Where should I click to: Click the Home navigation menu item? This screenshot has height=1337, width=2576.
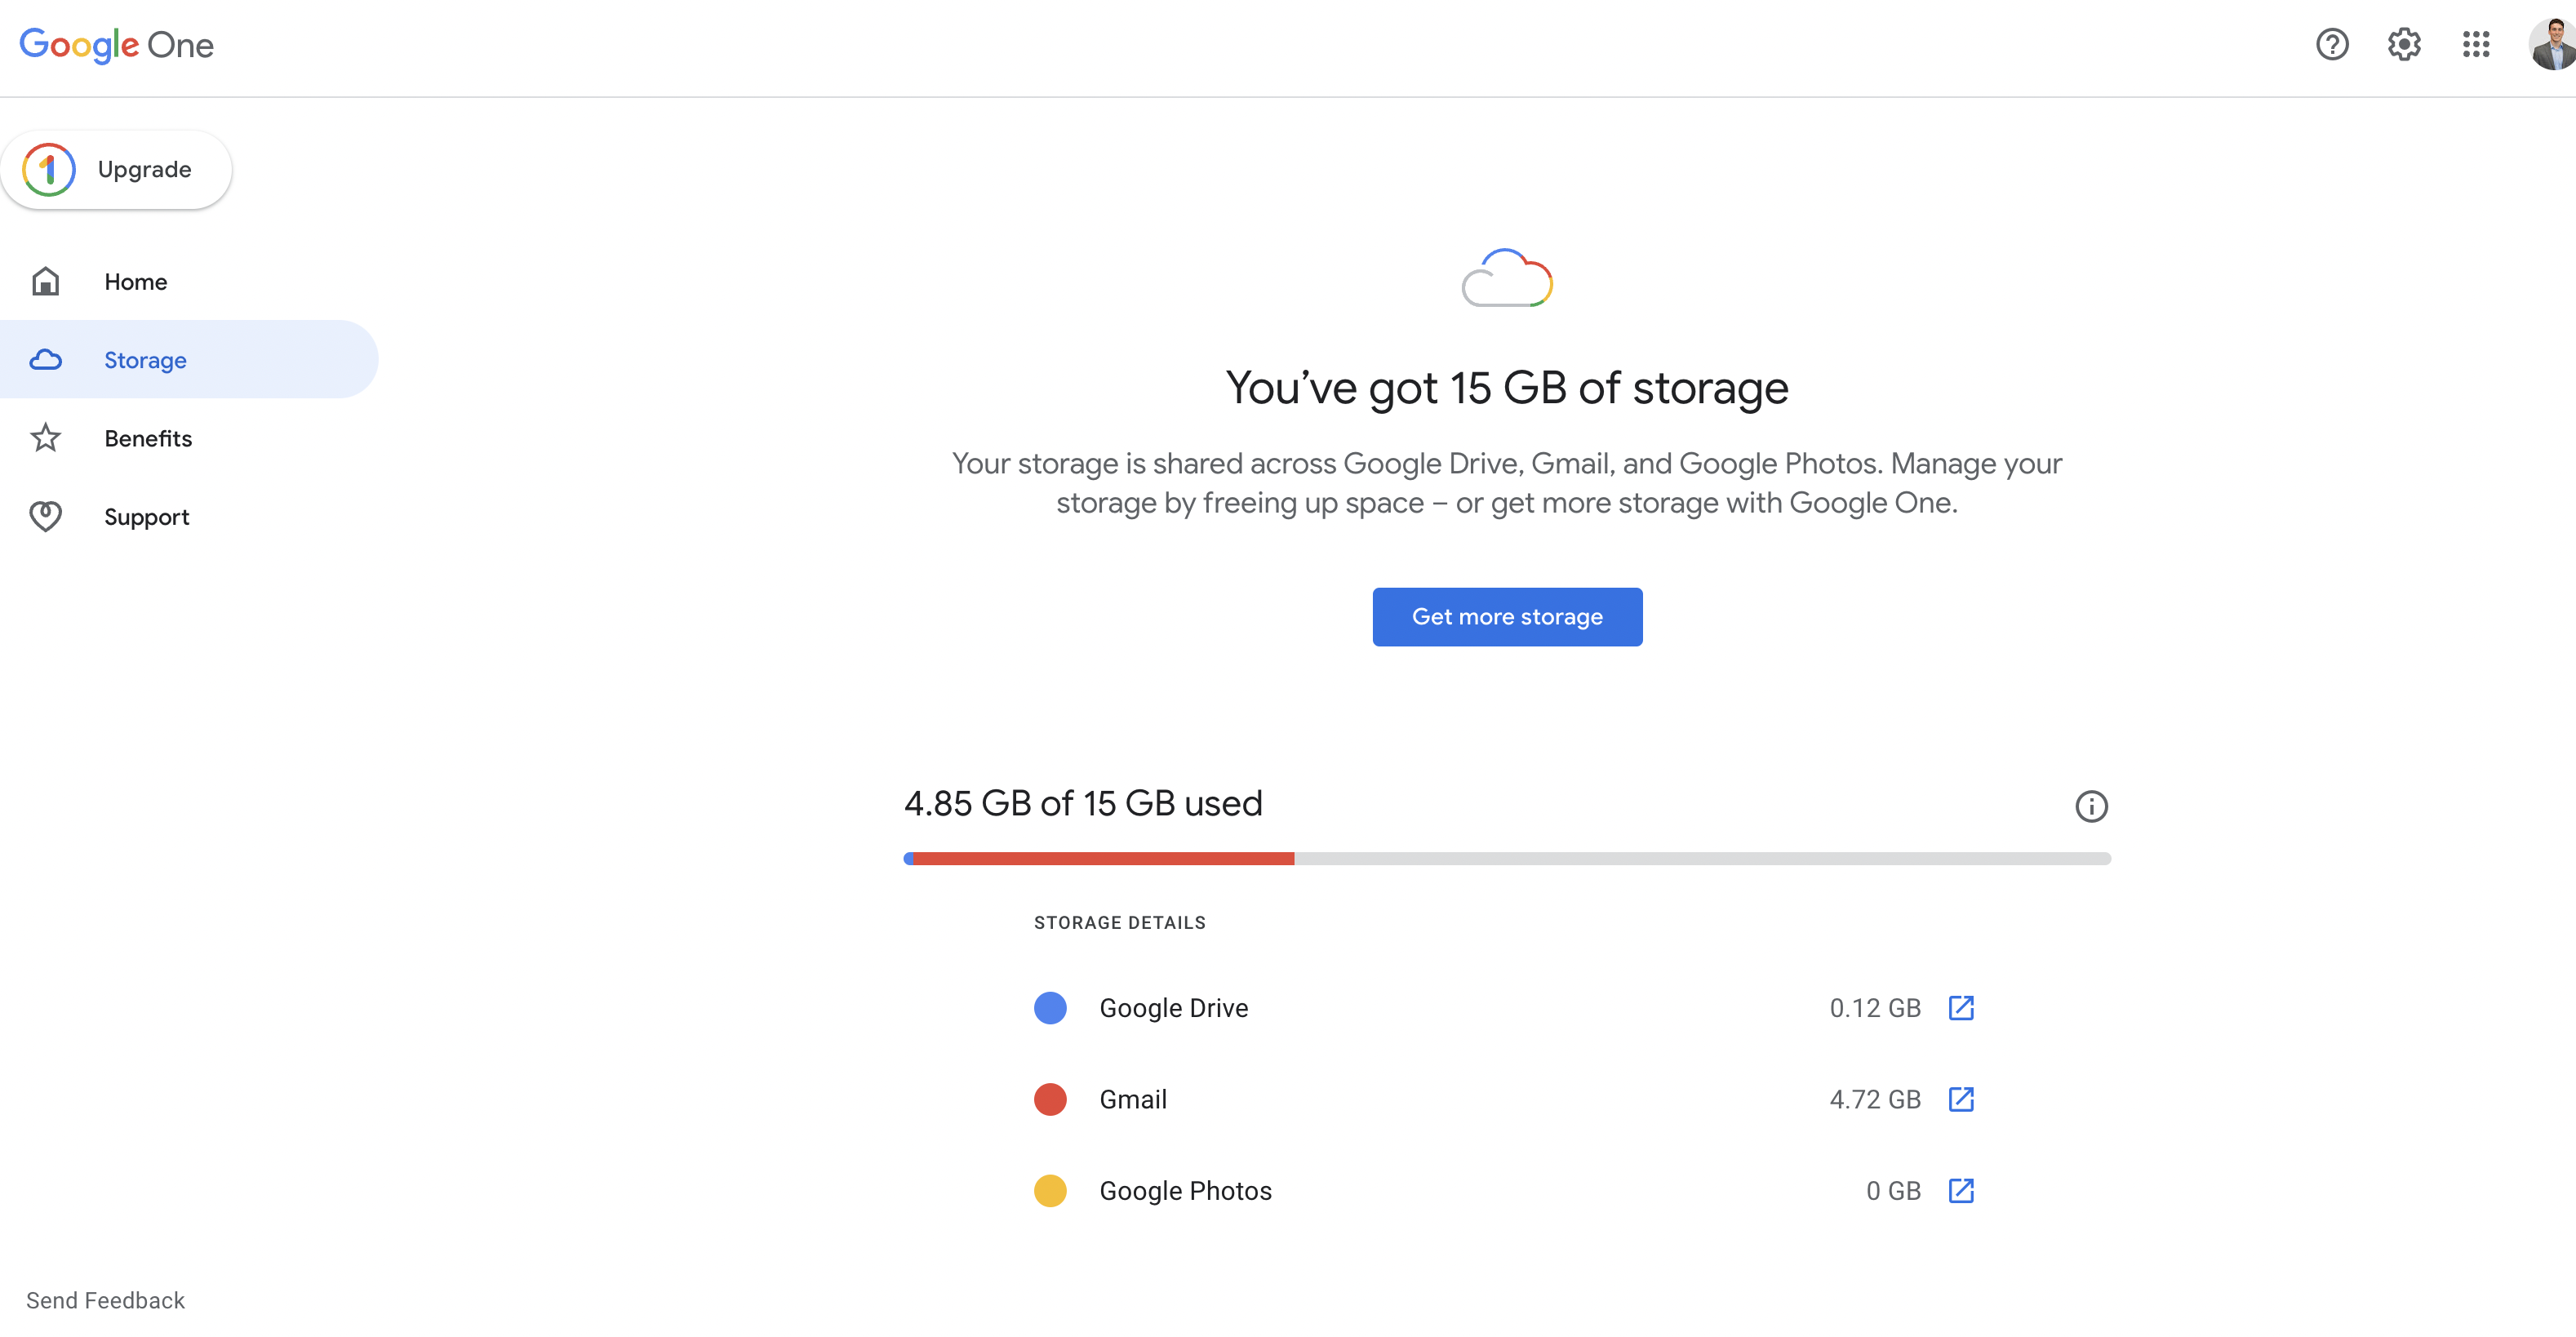click(x=135, y=279)
